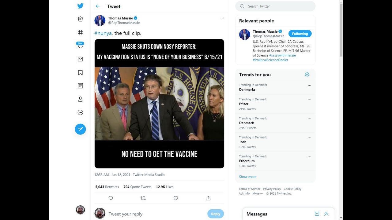Open the Explore hashtag icon
This screenshot has width=392, height=220.
[x=80, y=32]
